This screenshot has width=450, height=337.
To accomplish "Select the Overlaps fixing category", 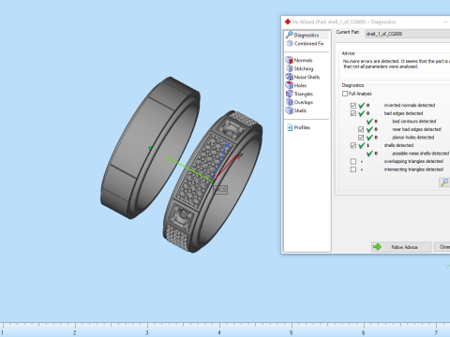I will pos(304,102).
